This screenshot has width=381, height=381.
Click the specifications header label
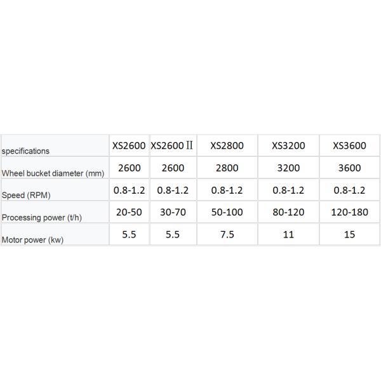coord(25,151)
